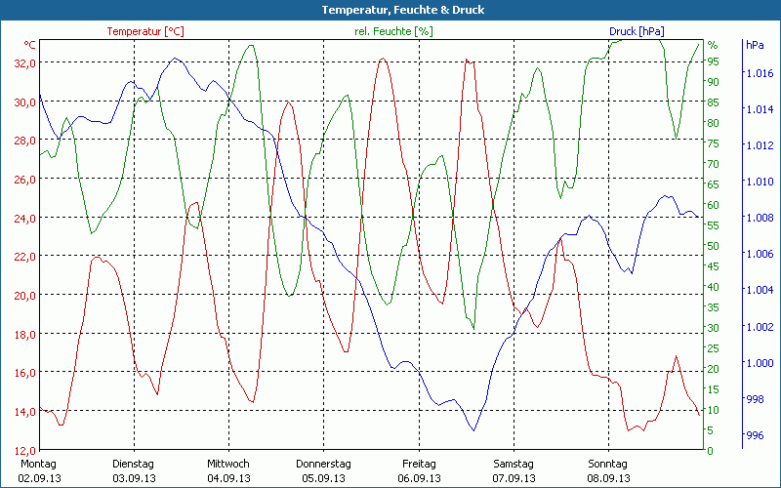Screen dimensions: 781x488
Task: Select the Mittwoch 04.09.13 date label
Action: [228, 470]
